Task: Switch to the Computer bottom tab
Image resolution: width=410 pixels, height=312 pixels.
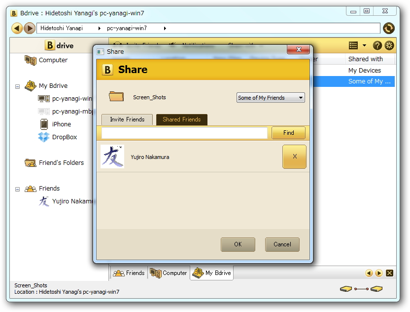Action: click(x=169, y=273)
